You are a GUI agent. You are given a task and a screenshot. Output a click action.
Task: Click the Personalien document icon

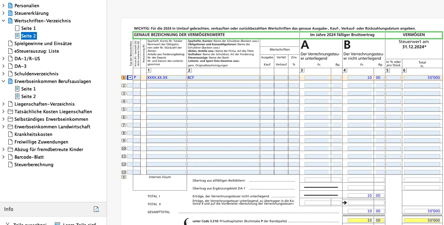tap(10, 6)
